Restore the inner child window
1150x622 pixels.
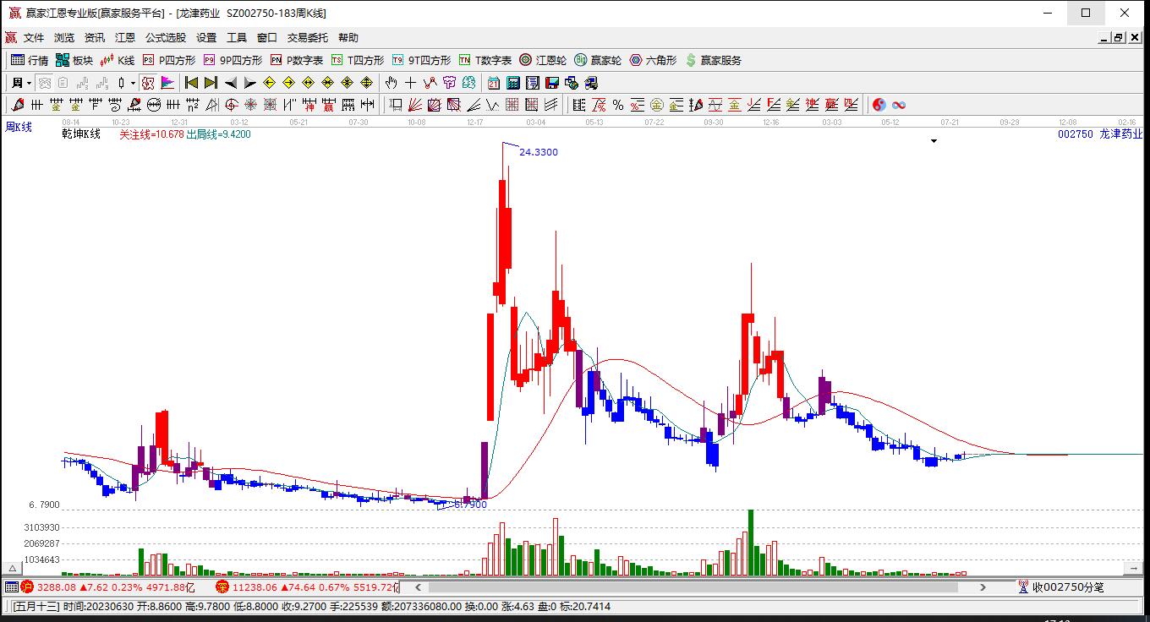[1118, 37]
